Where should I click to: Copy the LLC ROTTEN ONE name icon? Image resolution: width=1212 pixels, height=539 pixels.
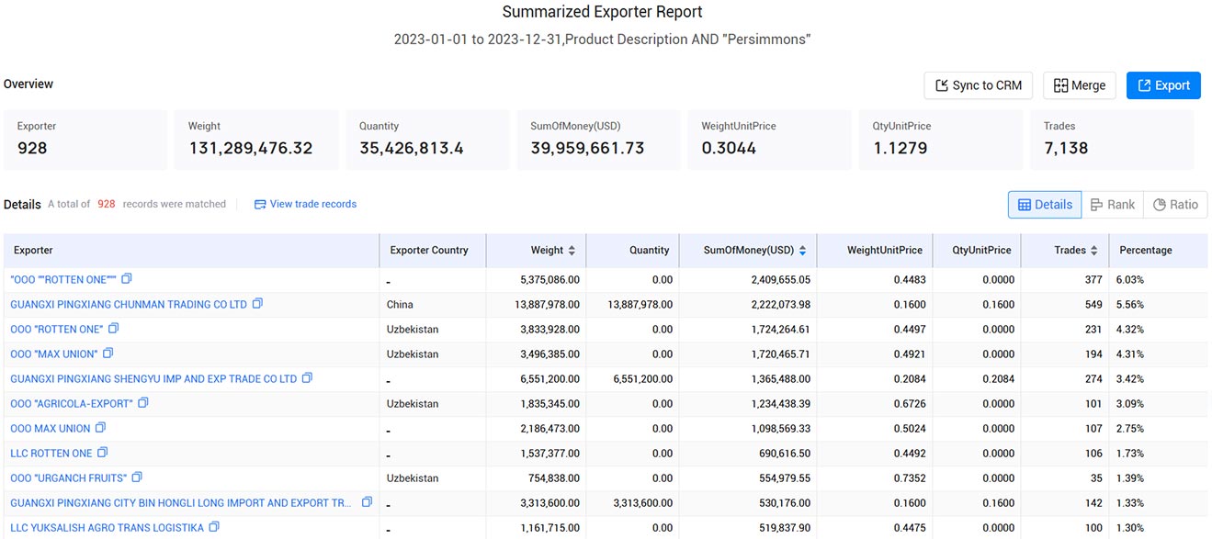[x=103, y=452]
